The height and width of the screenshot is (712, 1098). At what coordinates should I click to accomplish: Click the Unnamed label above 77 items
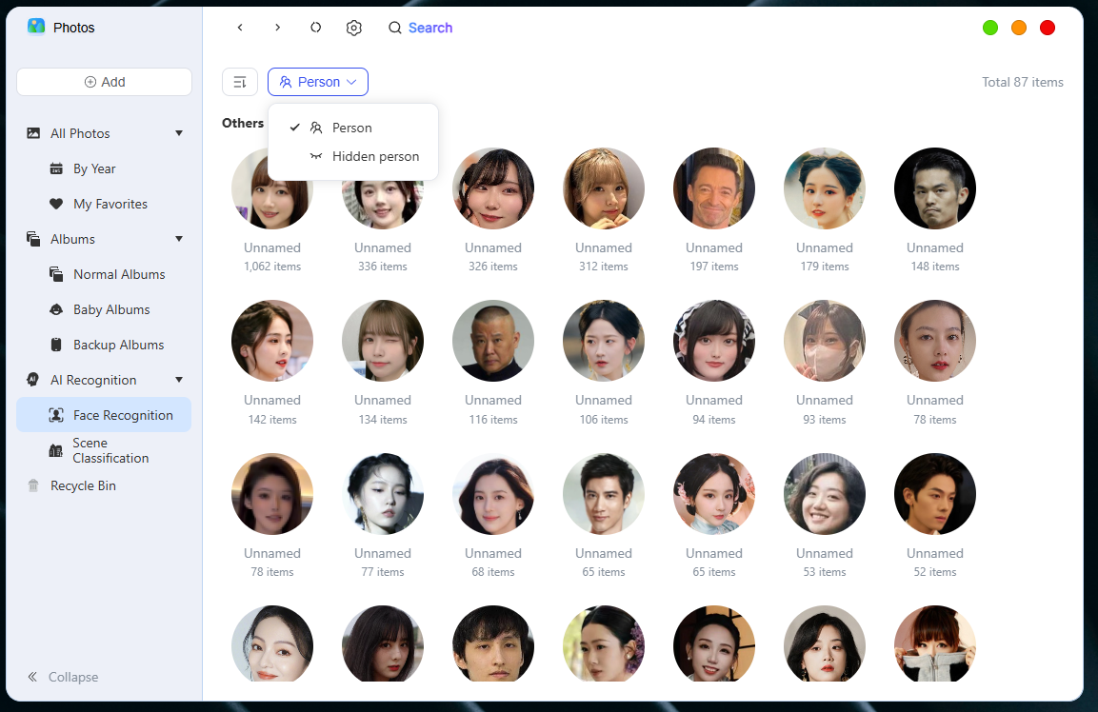click(383, 553)
